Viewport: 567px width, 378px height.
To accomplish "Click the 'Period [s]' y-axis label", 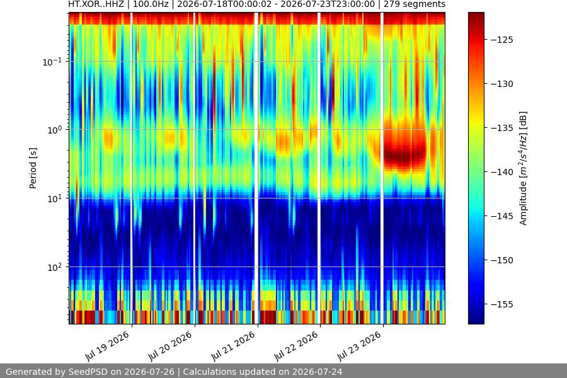I will (x=33, y=168).
